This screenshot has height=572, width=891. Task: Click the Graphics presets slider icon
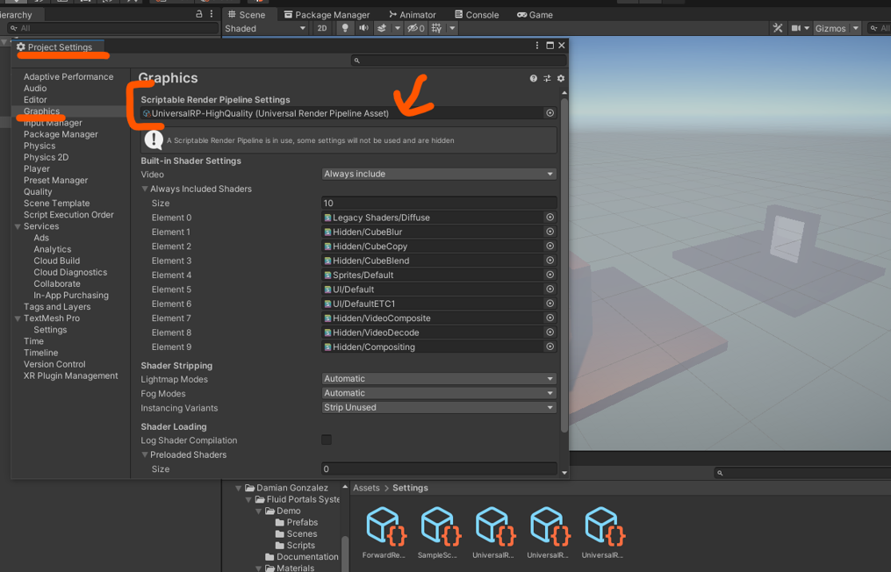coord(547,79)
